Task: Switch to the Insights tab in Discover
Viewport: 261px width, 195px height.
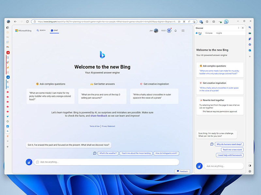Action: (219, 33)
